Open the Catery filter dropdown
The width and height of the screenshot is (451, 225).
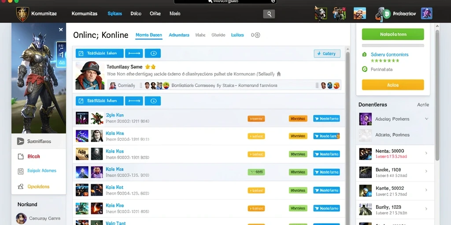pos(327,54)
